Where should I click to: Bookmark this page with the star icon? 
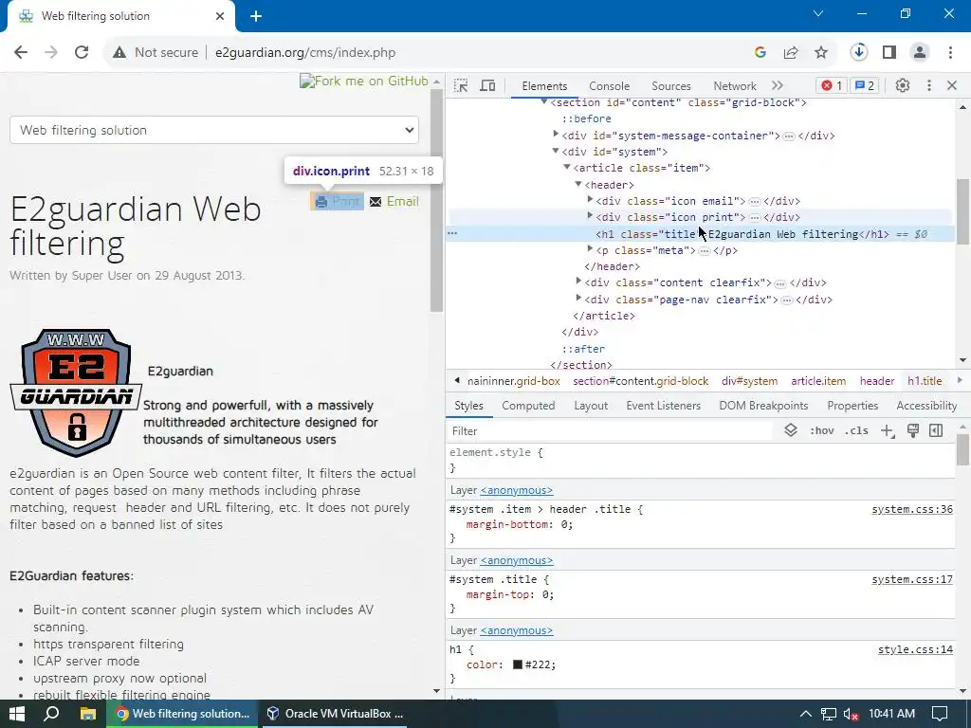821,53
